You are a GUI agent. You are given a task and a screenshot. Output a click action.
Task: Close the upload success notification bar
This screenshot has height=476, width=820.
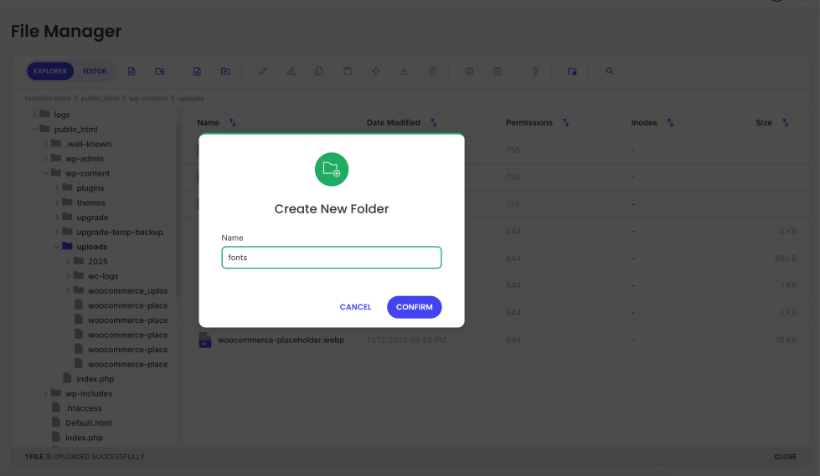pos(786,457)
